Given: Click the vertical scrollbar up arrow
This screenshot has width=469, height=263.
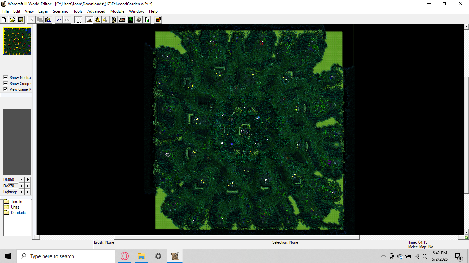Looking at the screenshot, I should coord(467,26).
